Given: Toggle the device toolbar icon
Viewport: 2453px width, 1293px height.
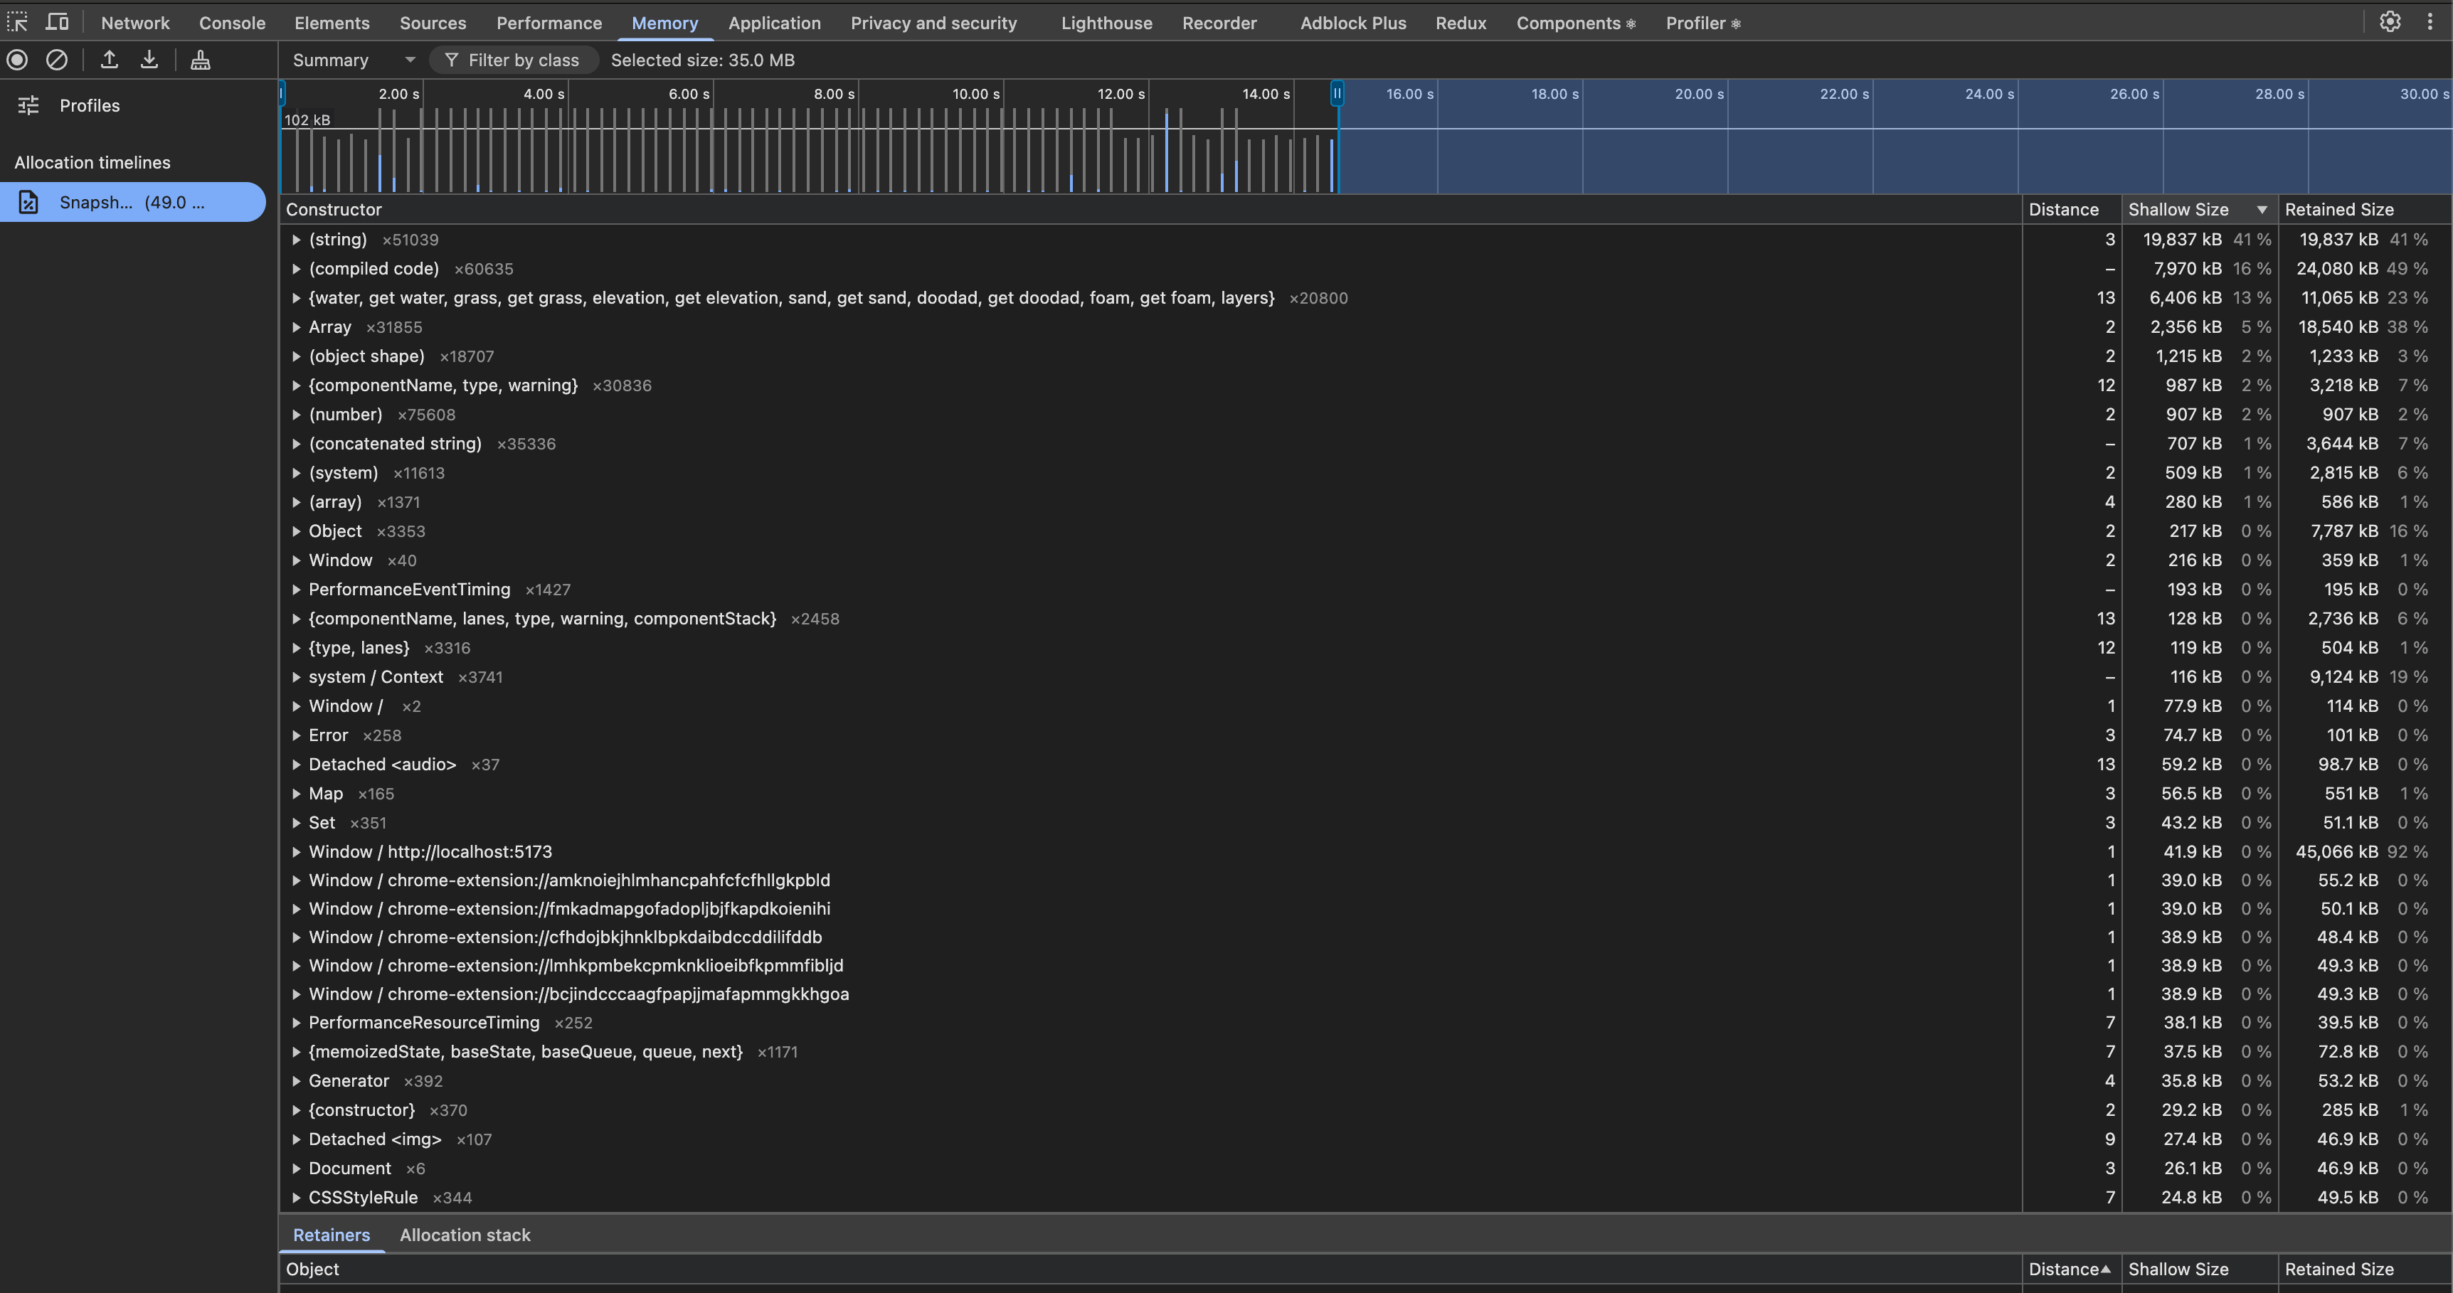Looking at the screenshot, I should click(x=57, y=22).
